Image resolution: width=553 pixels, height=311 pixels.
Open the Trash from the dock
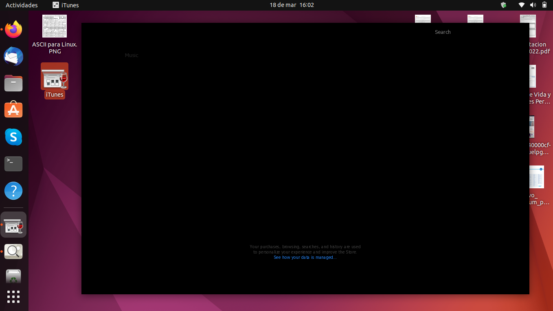click(13, 276)
